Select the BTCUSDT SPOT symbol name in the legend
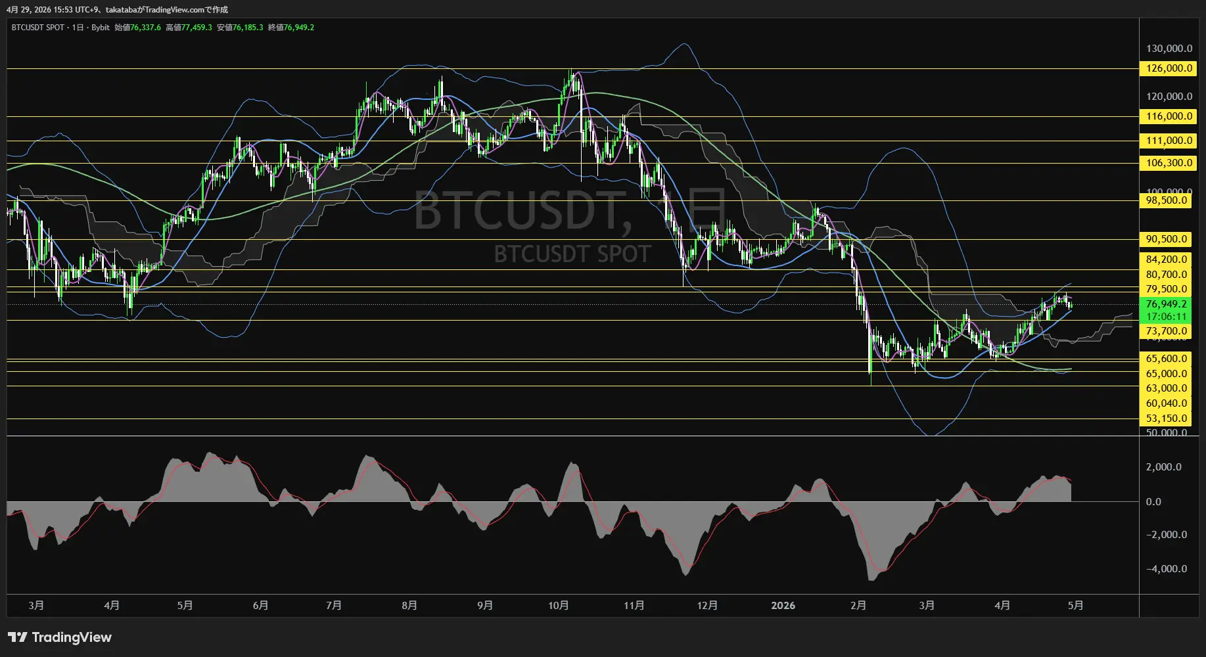The image size is (1206, 657). [x=36, y=28]
